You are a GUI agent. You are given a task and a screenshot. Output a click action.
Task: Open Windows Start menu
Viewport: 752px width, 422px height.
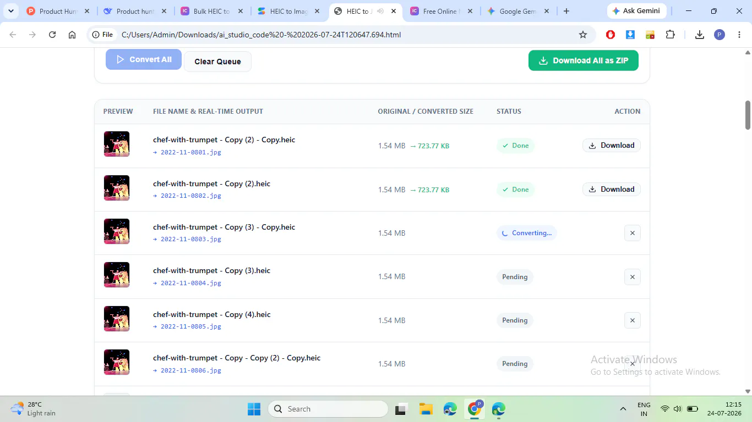pyautogui.click(x=254, y=409)
